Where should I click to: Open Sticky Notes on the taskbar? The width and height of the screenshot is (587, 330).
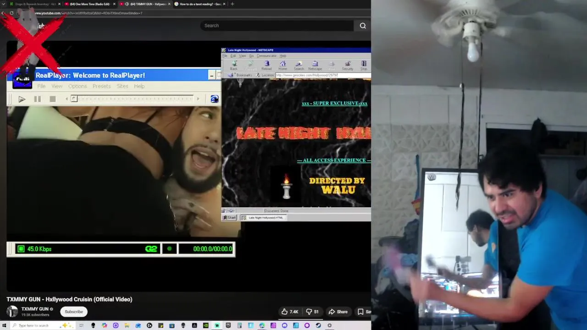160,325
